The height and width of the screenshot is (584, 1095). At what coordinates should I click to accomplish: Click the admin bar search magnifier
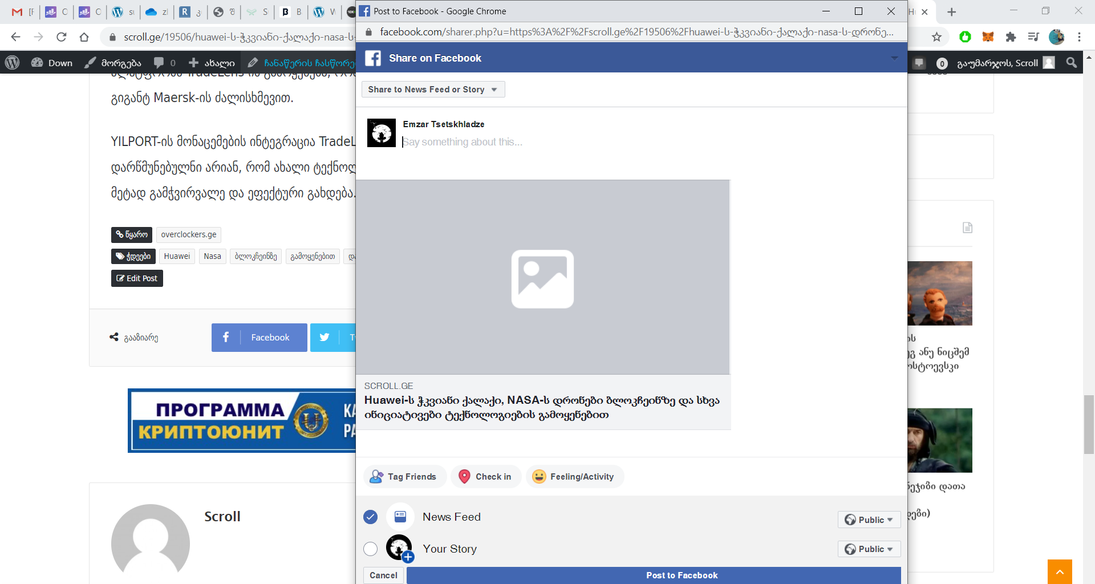coord(1072,63)
